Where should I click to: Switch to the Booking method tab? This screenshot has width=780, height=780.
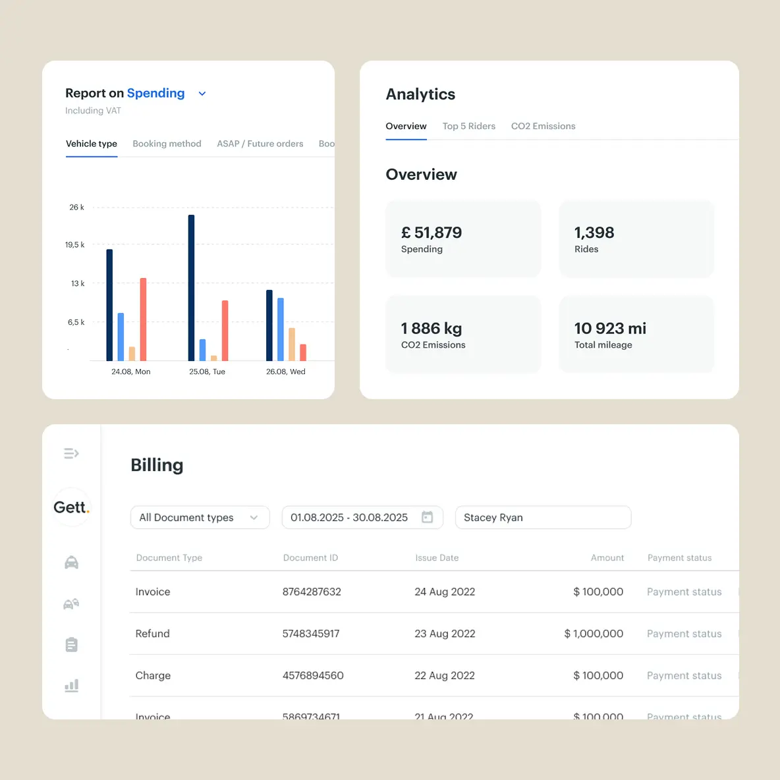167,144
